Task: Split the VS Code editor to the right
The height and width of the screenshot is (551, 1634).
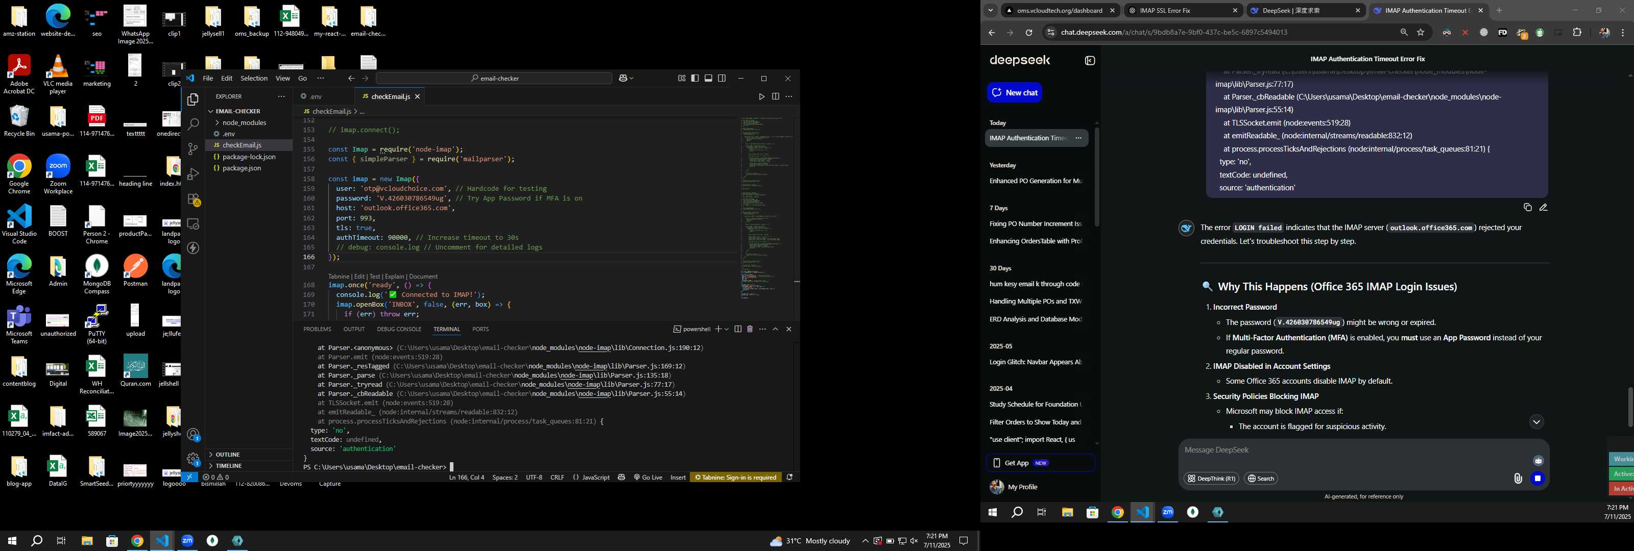Action: click(x=775, y=96)
